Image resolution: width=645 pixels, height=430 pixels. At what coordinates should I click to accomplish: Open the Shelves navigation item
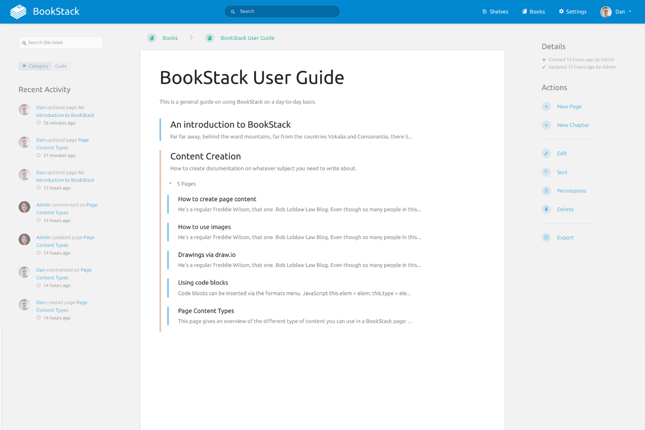pyautogui.click(x=495, y=12)
